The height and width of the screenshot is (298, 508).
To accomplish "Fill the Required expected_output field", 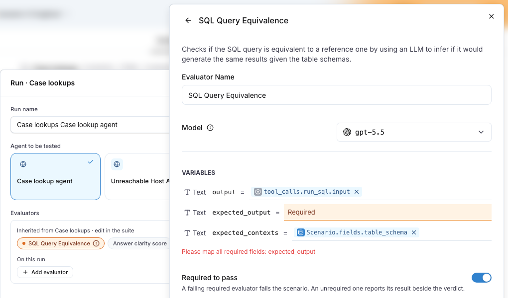I will tap(387, 212).
